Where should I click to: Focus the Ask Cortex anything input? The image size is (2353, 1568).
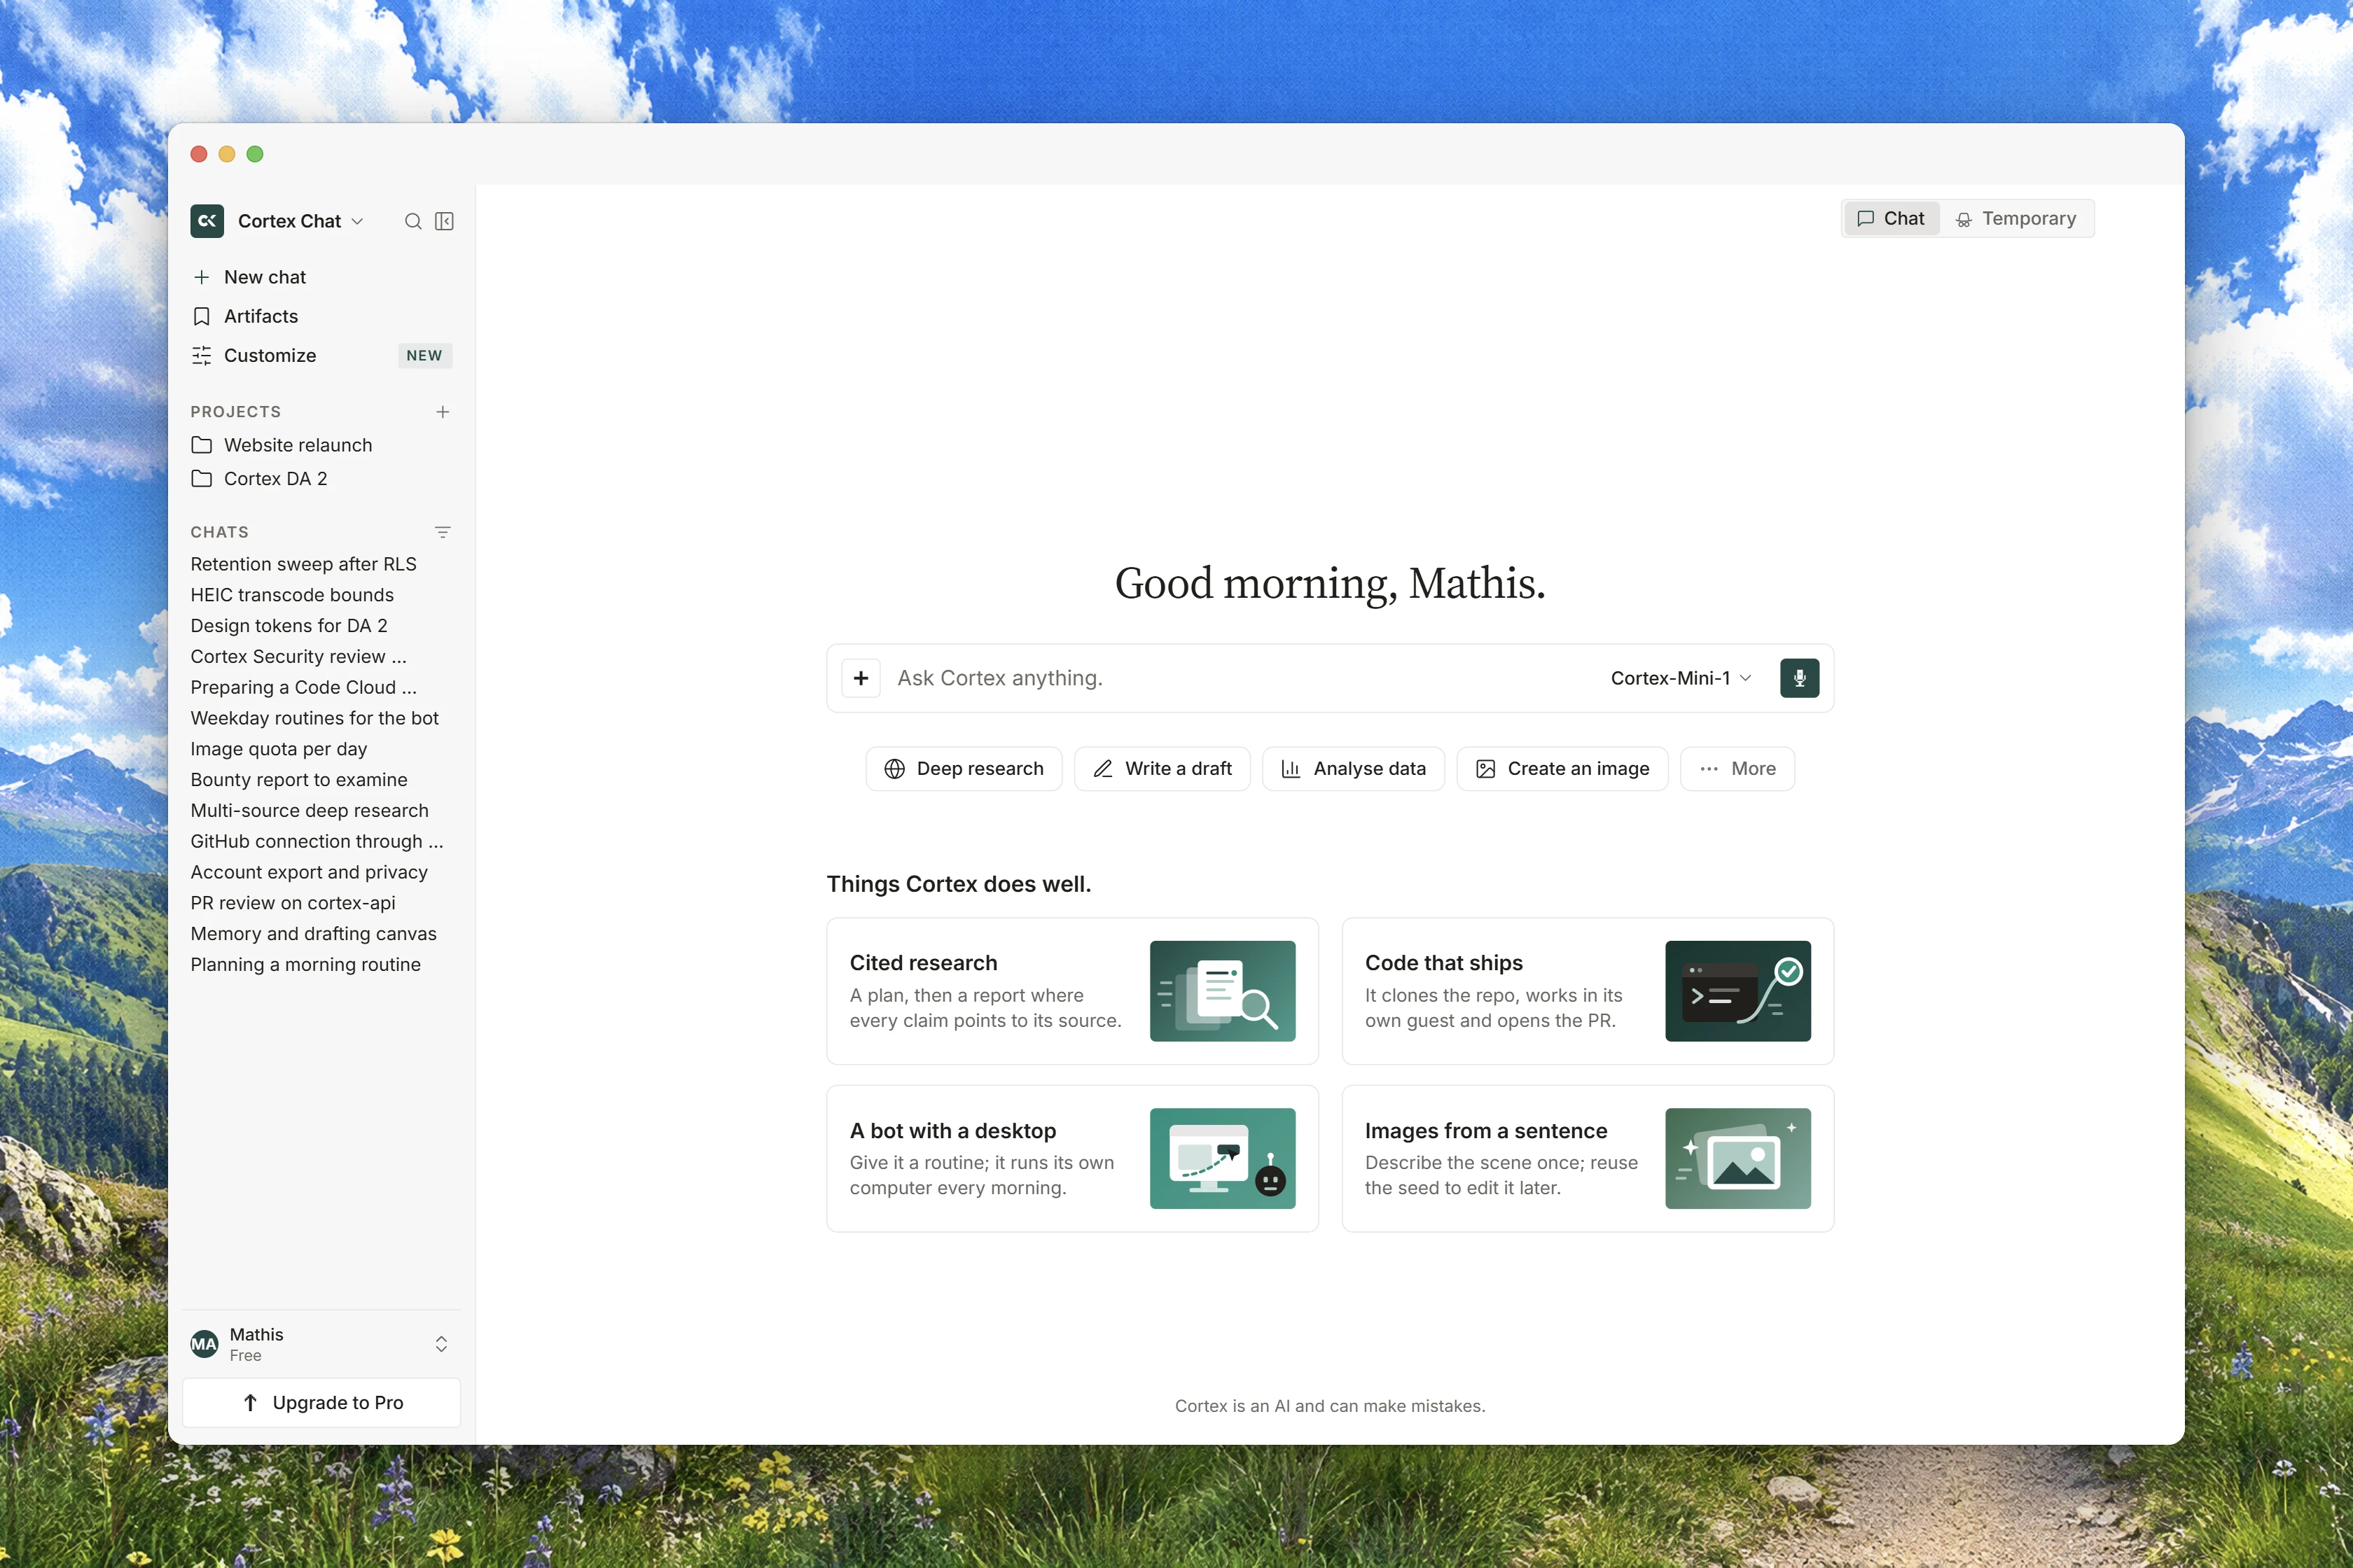coord(1240,678)
